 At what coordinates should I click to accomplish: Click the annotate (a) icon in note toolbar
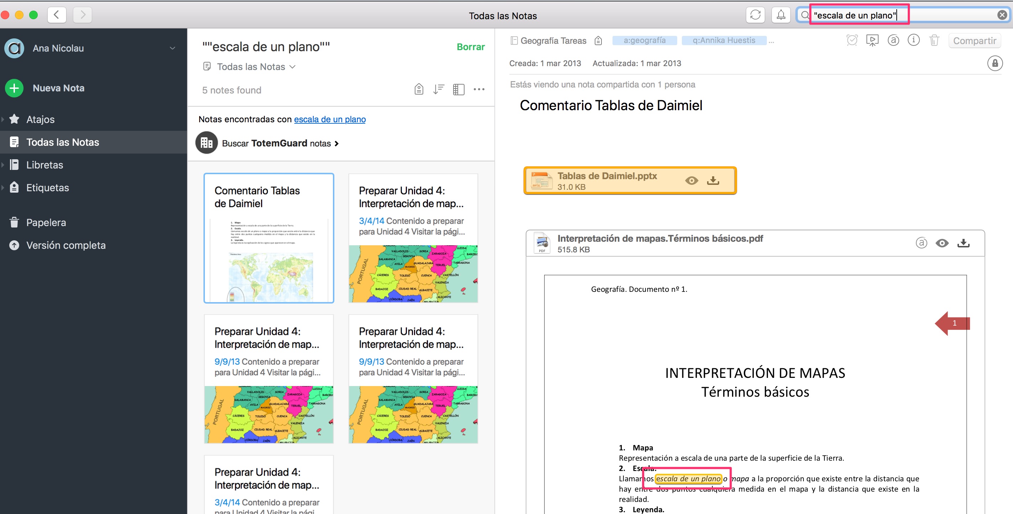(893, 40)
